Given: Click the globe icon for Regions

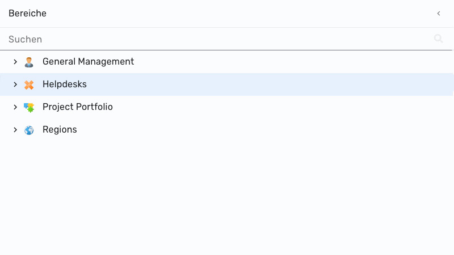Looking at the screenshot, I should pyautogui.click(x=29, y=130).
